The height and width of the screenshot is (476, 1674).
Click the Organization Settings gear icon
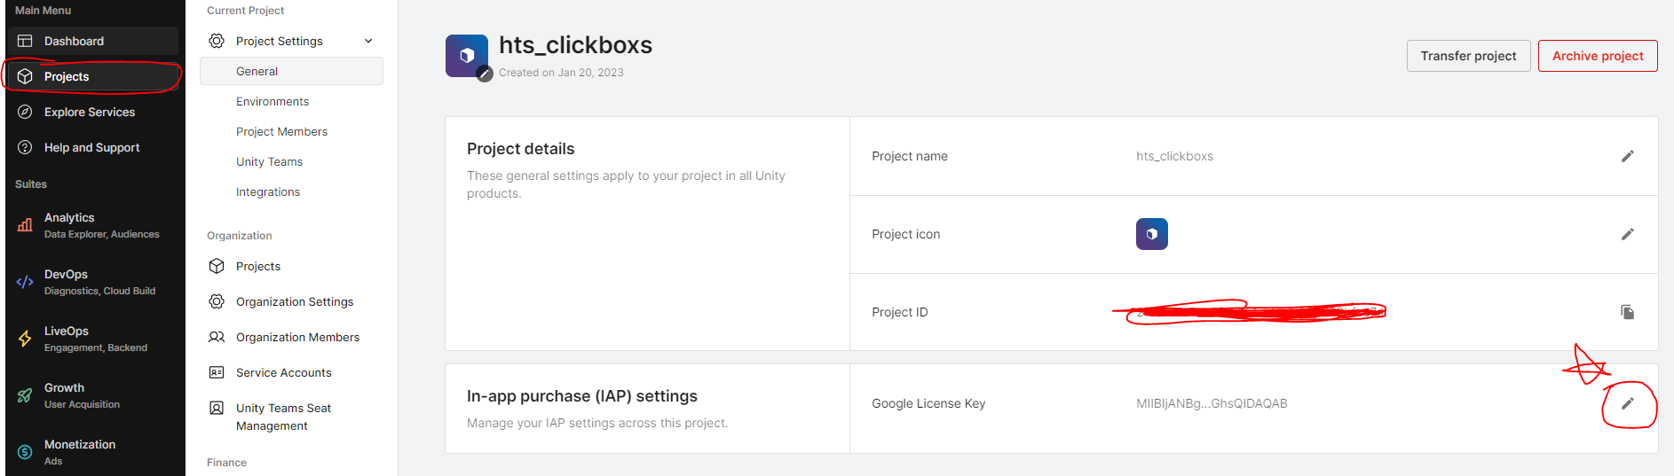click(x=217, y=301)
